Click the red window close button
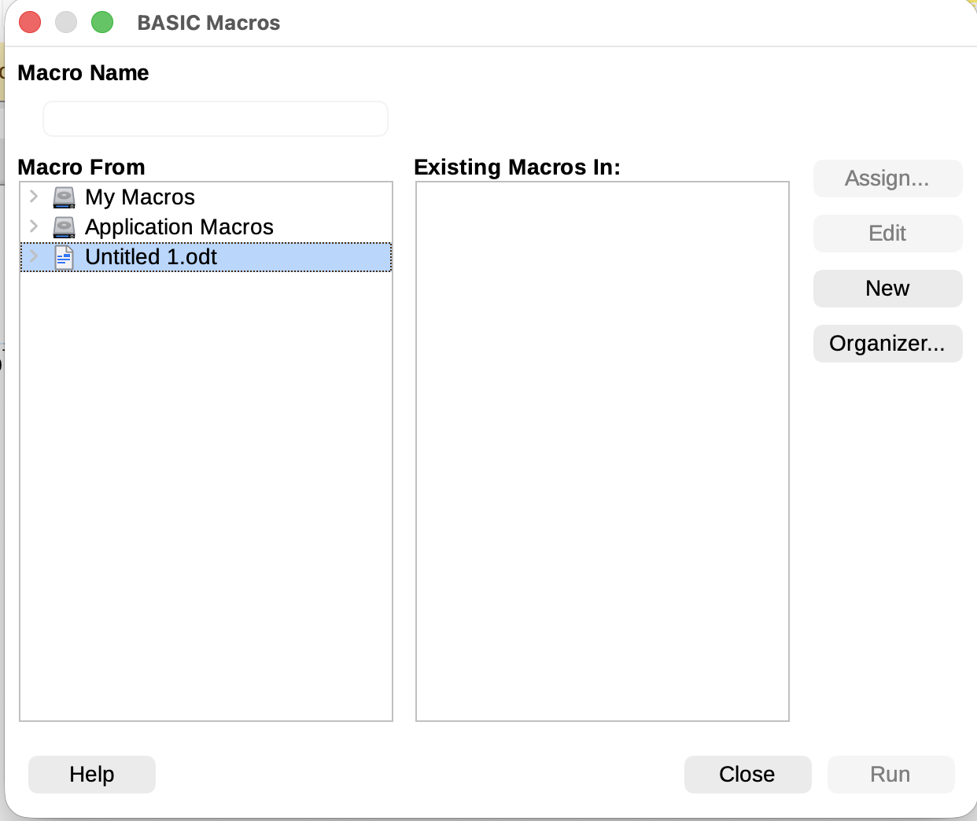The image size is (977, 821). tap(30, 23)
